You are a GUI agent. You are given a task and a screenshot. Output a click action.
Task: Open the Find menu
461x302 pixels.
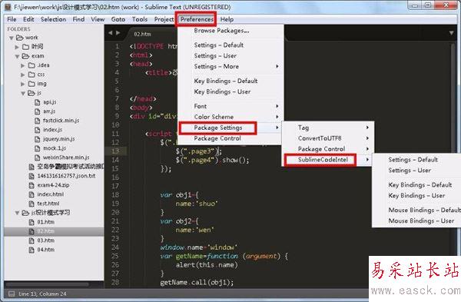coord(78,19)
